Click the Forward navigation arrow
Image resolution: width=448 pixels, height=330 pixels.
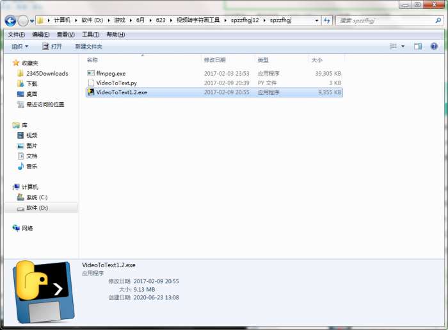click(x=23, y=21)
